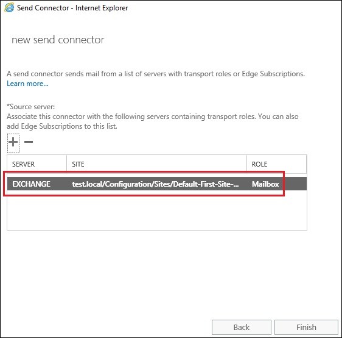
Task: Click the Mailbox role cell
Action: click(265, 184)
